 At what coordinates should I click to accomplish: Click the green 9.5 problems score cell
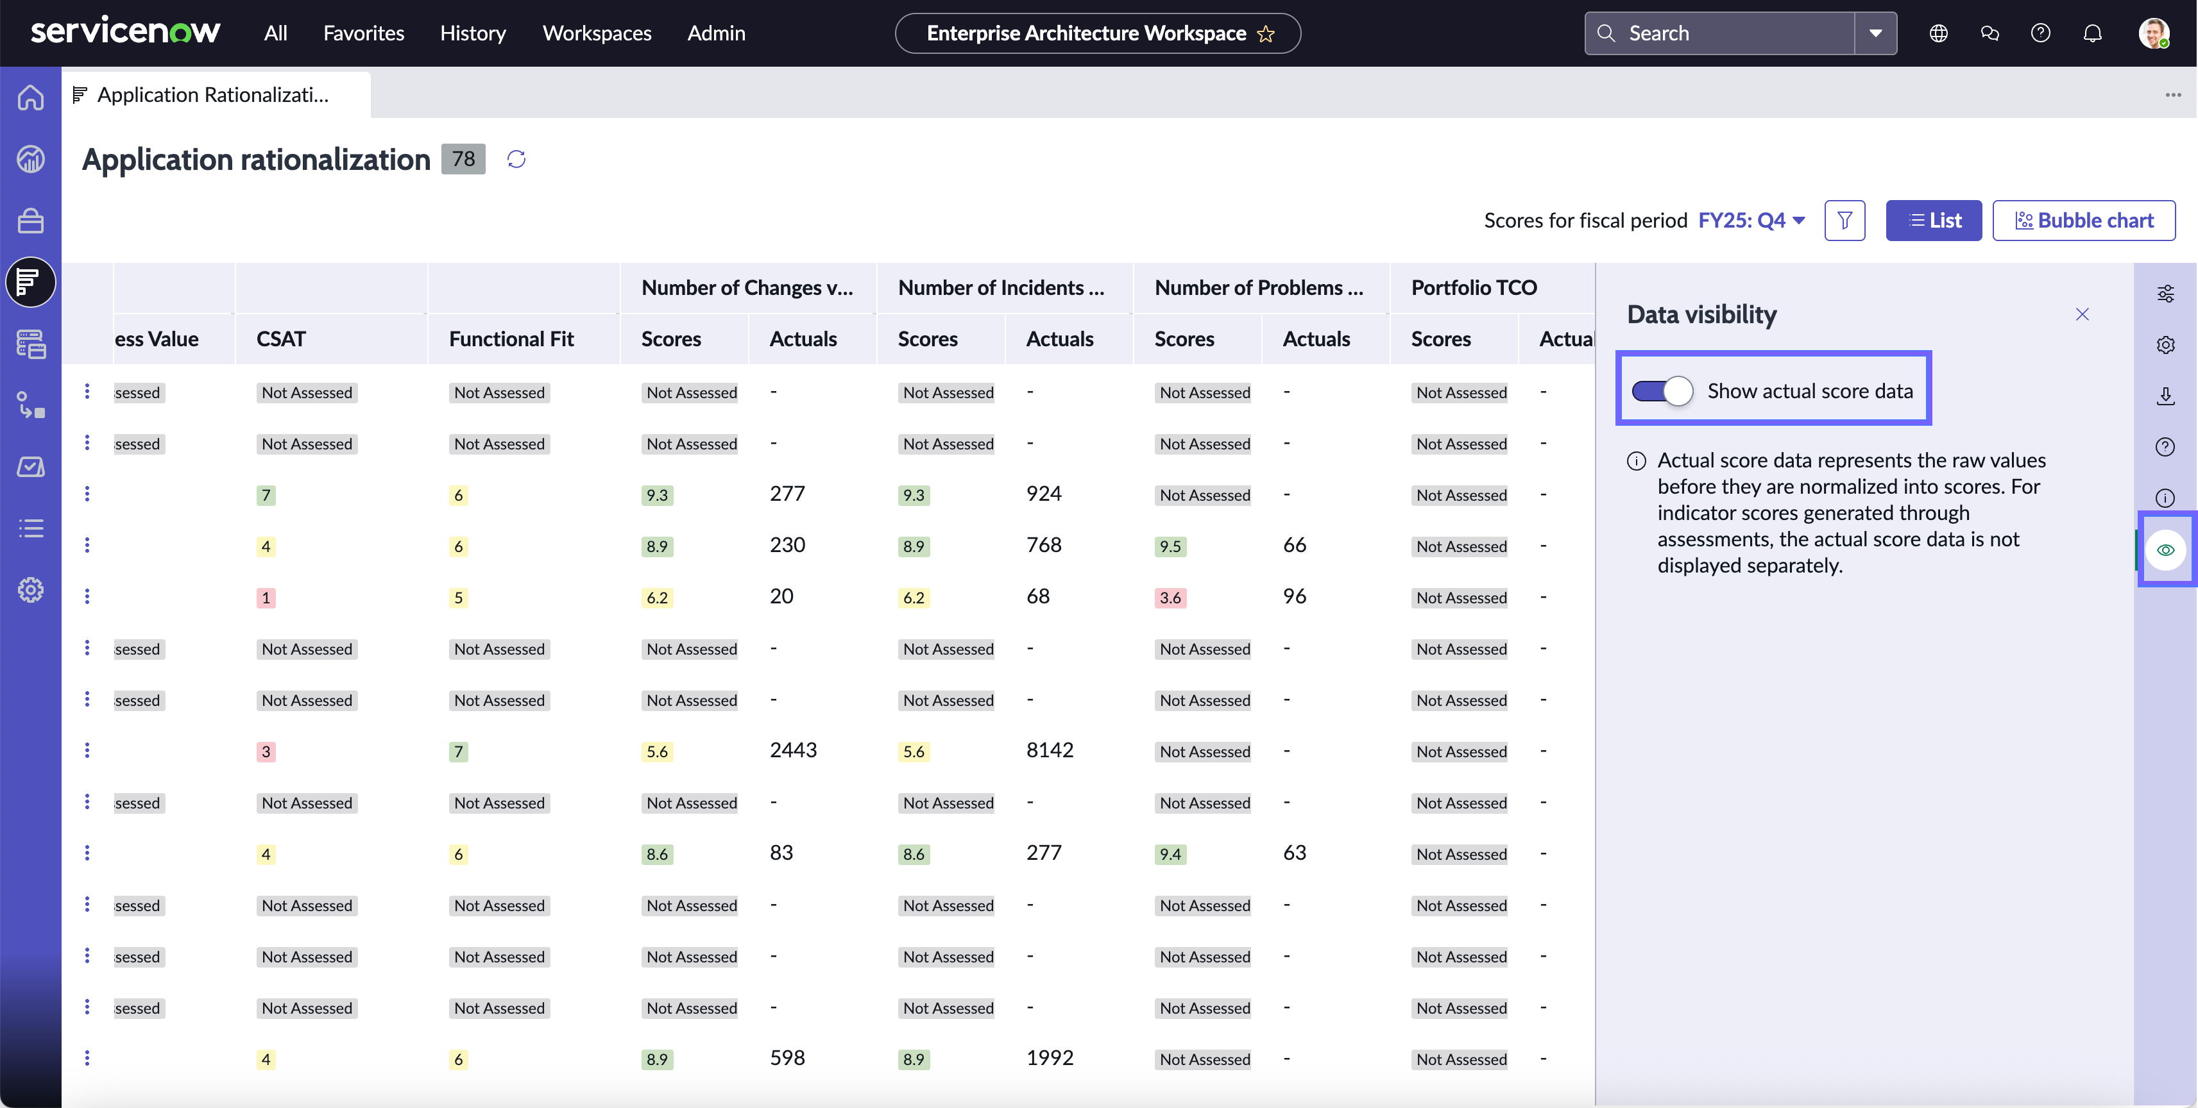click(x=1170, y=546)
